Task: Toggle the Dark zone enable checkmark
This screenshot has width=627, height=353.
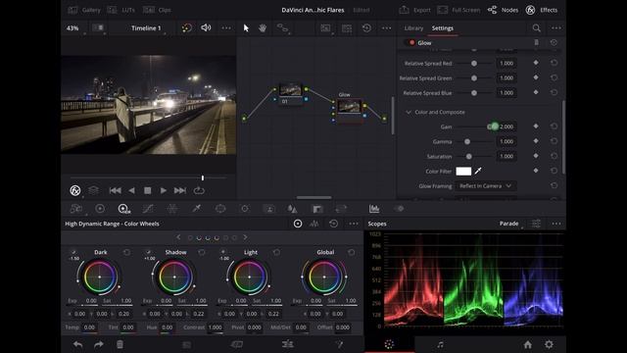Action: [x=73, y=252]
